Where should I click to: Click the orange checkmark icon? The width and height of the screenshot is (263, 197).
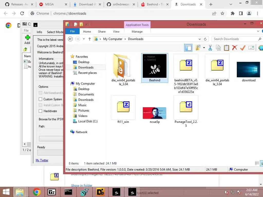(x=243, y=48)
